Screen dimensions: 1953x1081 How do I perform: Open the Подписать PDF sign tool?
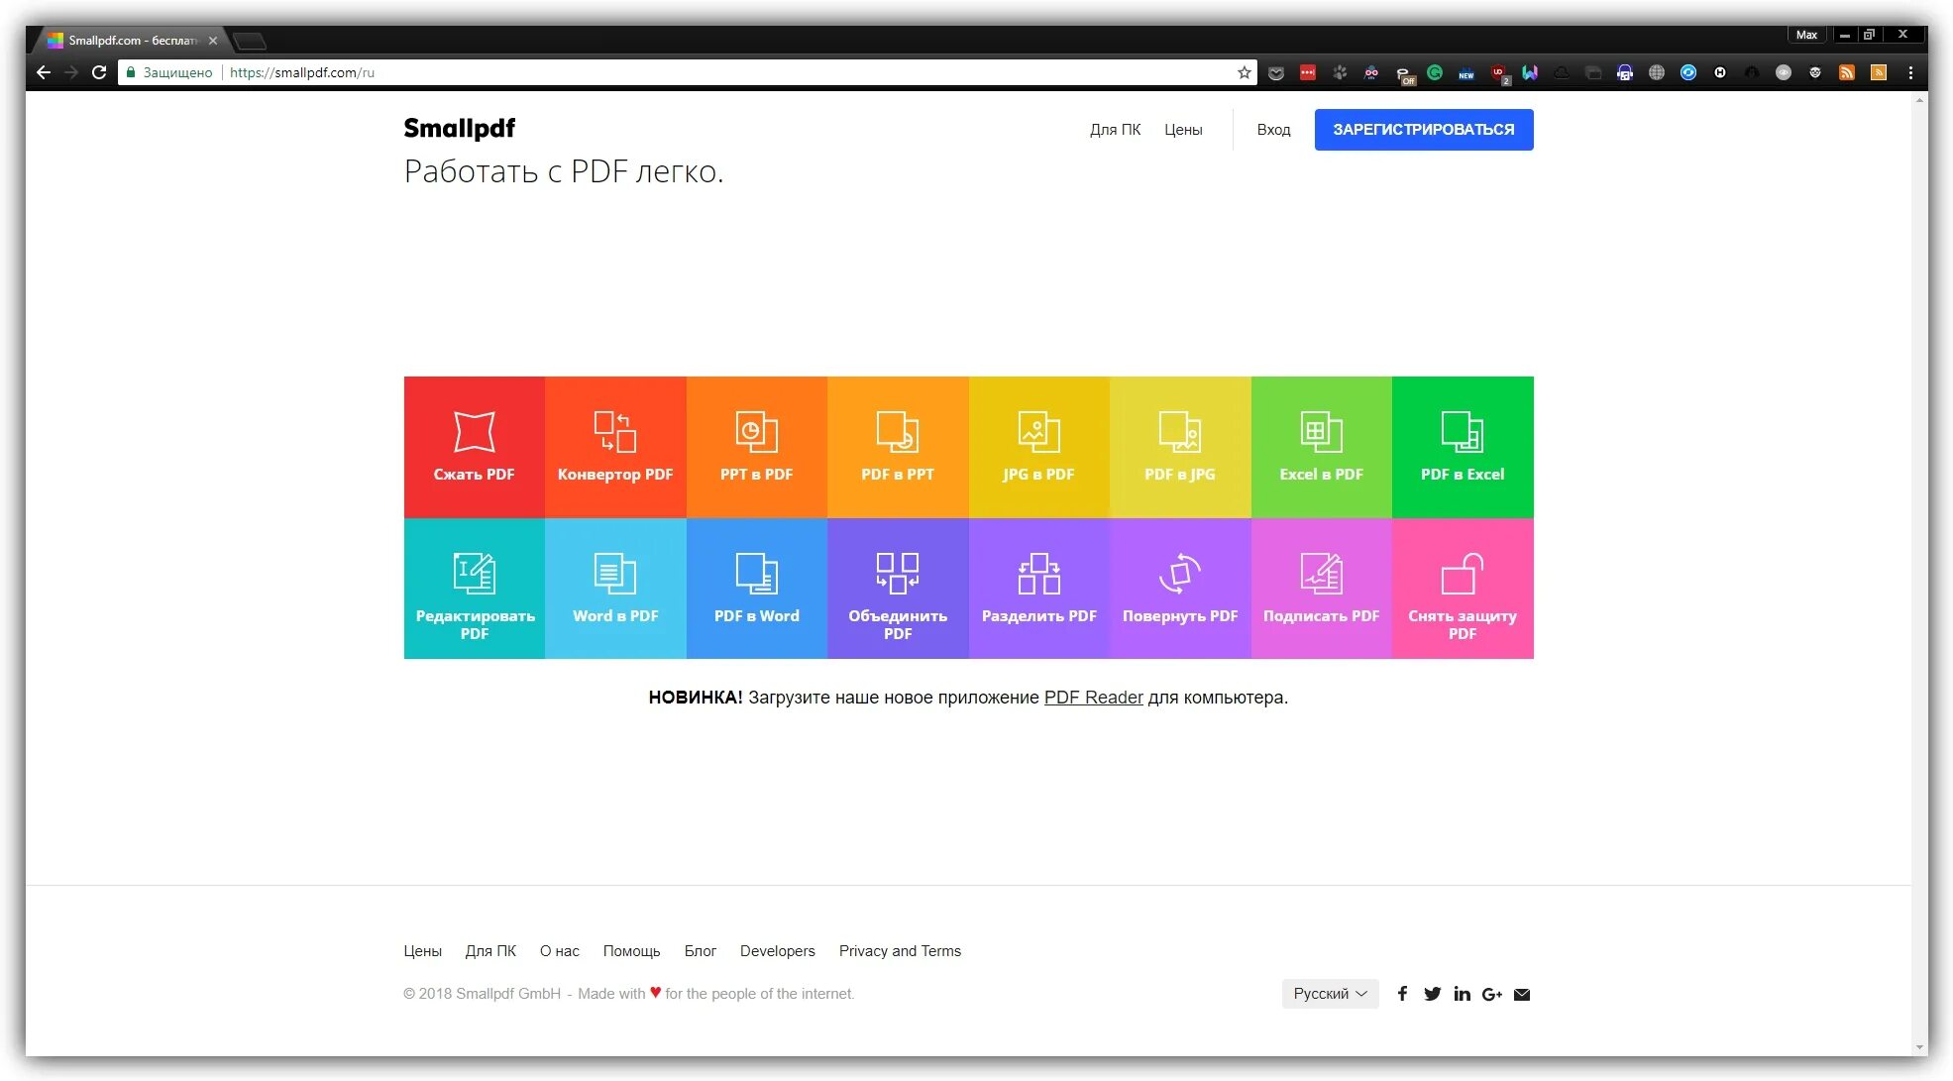point(1321,589)
